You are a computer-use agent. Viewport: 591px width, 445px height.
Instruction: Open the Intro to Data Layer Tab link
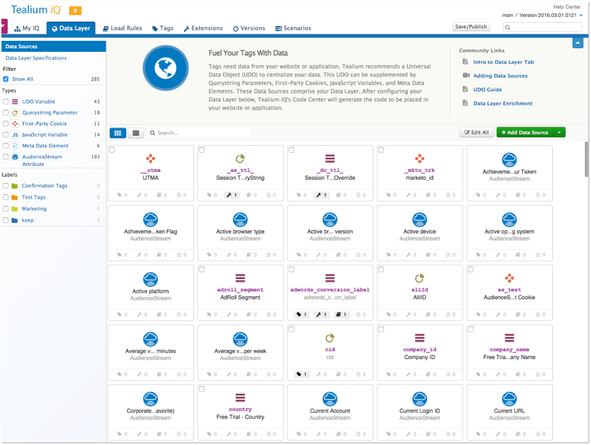503,62
